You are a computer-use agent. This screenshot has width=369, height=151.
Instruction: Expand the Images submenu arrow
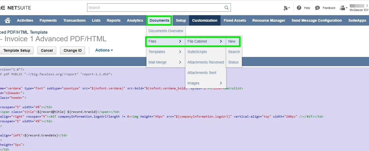[x=221, y=83]
